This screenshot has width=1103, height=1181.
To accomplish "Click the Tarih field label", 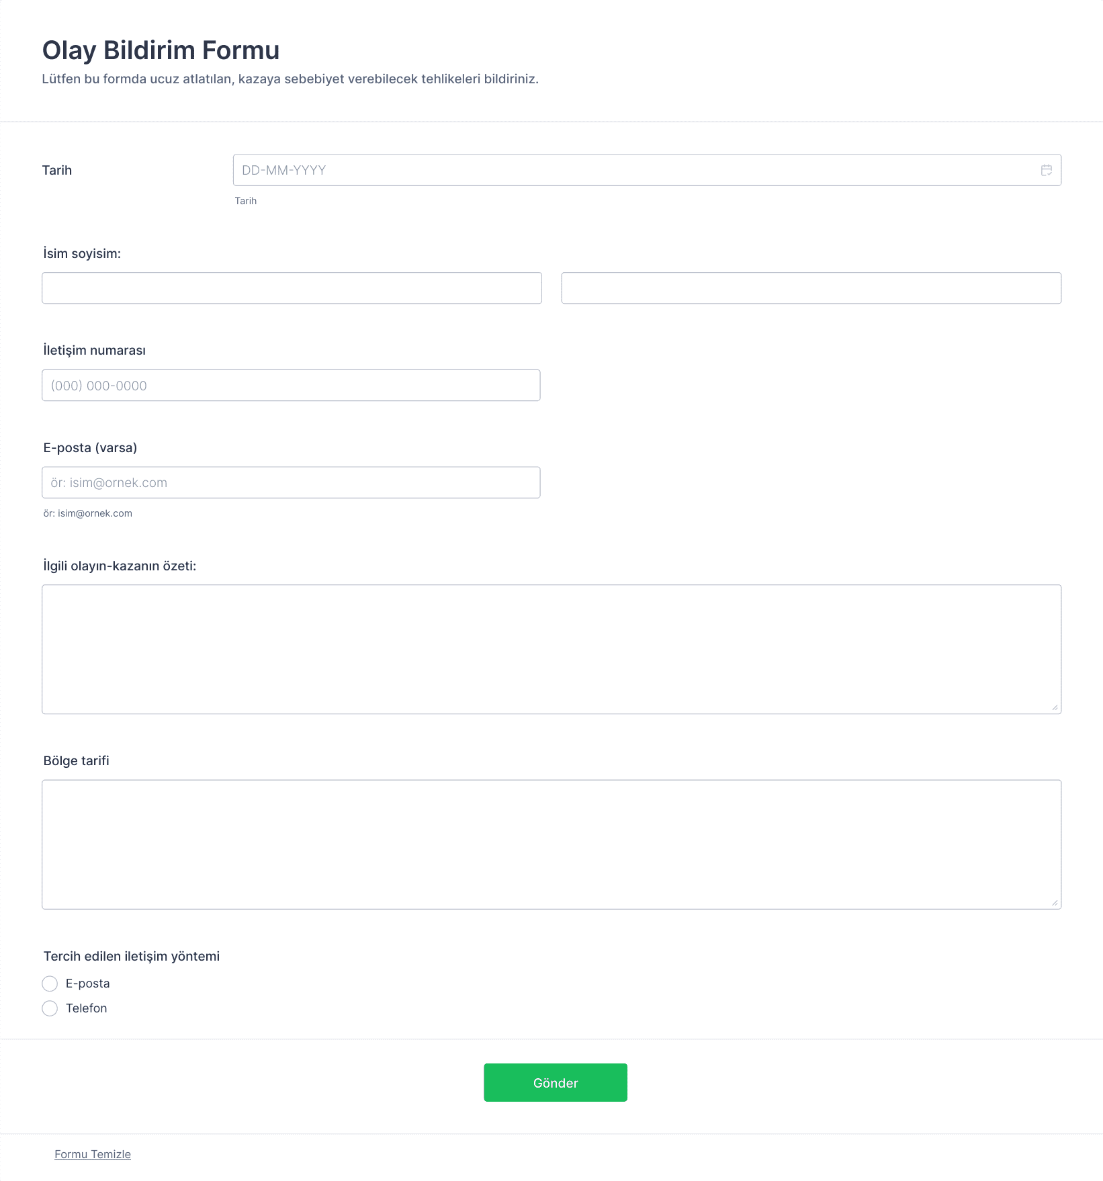I will (x=57, y=170).
